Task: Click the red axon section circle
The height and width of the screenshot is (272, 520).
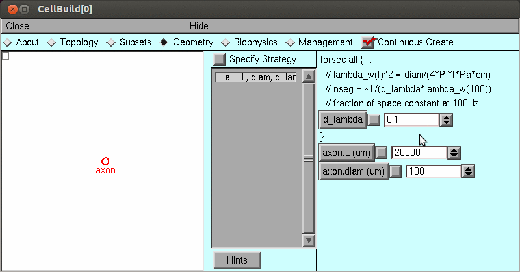Action: (105, 161)
